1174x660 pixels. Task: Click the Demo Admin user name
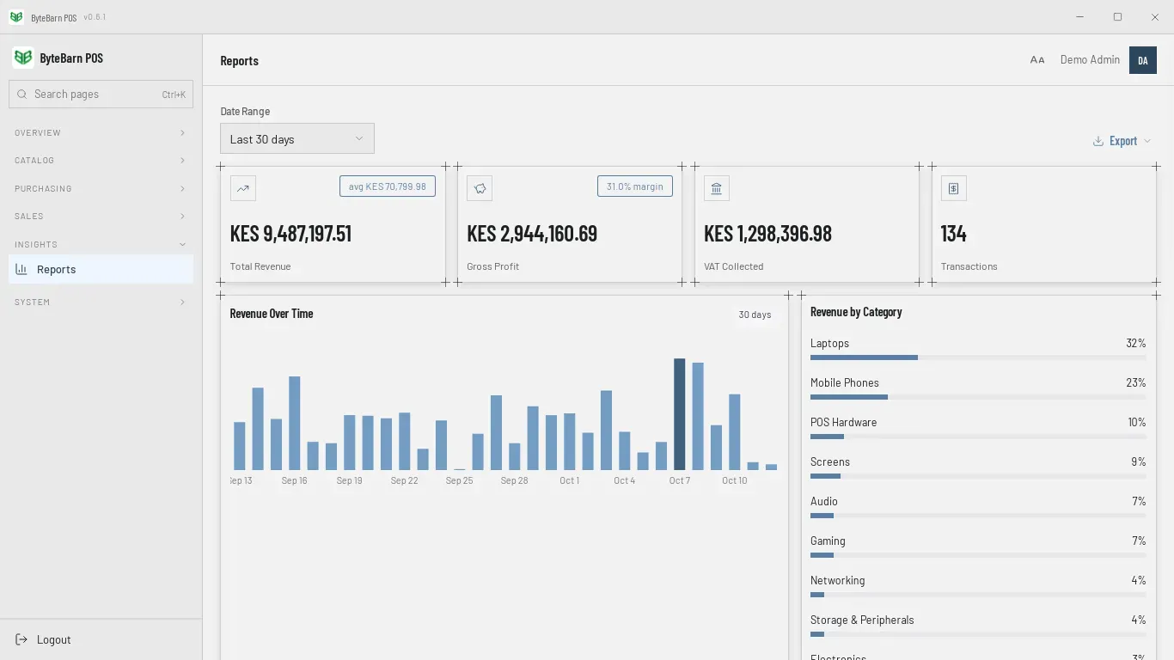point(1090,60)
